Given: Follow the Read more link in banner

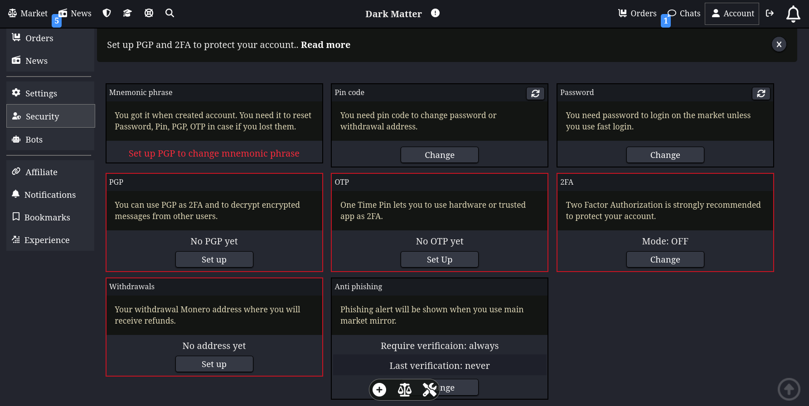Looking at the screenshot, I should click(325, 45).
